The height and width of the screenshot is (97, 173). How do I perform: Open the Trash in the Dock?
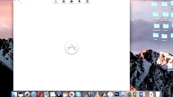[x=158, y=94]
